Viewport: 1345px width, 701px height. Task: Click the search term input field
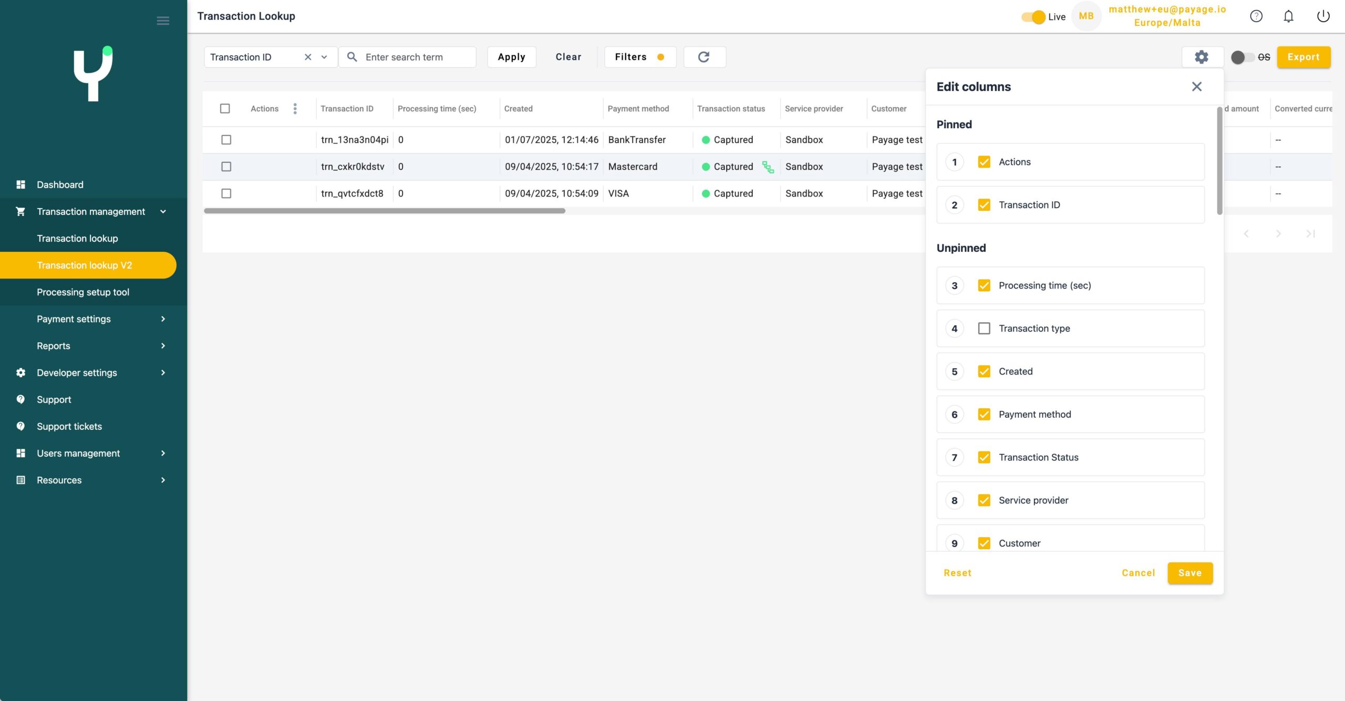pyautogui.click(x=415, y=57)
